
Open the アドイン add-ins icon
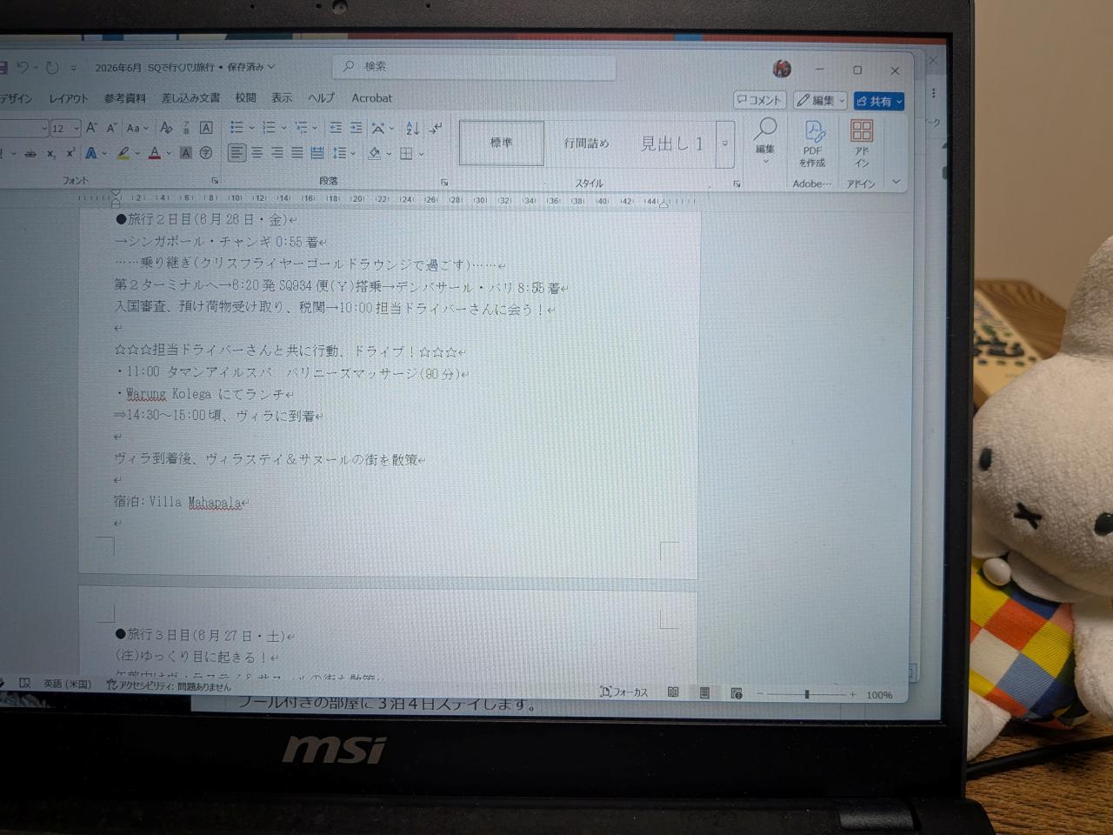pyautogui.click(x=862, y=144)
